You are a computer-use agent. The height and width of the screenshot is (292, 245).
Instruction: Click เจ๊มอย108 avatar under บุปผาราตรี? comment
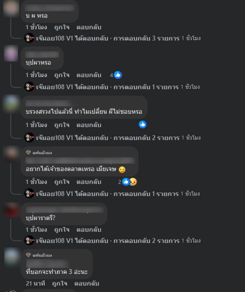coord(29,240)
